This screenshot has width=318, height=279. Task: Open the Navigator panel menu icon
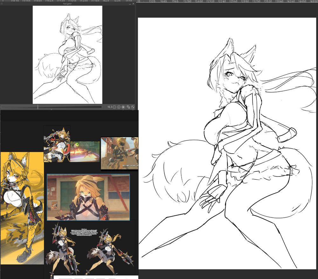tap(2, 3)
